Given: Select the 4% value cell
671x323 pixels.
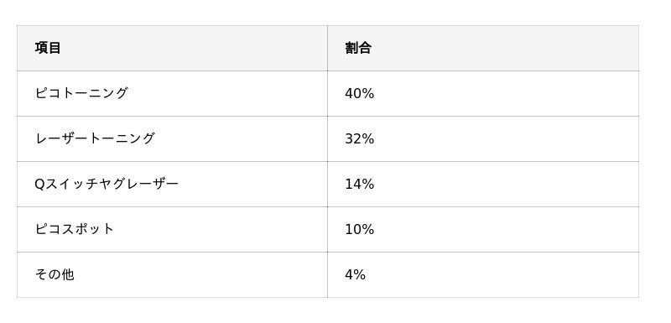Looking at the screenshot, I should [x=483, y=274].
